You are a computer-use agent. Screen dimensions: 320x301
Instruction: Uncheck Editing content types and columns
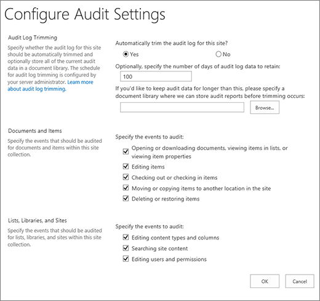coord(126,237)
